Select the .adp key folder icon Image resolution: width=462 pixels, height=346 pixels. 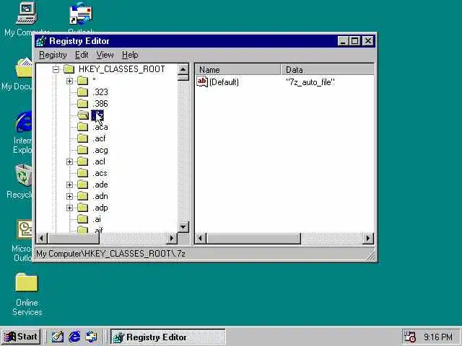pos(83,208)
